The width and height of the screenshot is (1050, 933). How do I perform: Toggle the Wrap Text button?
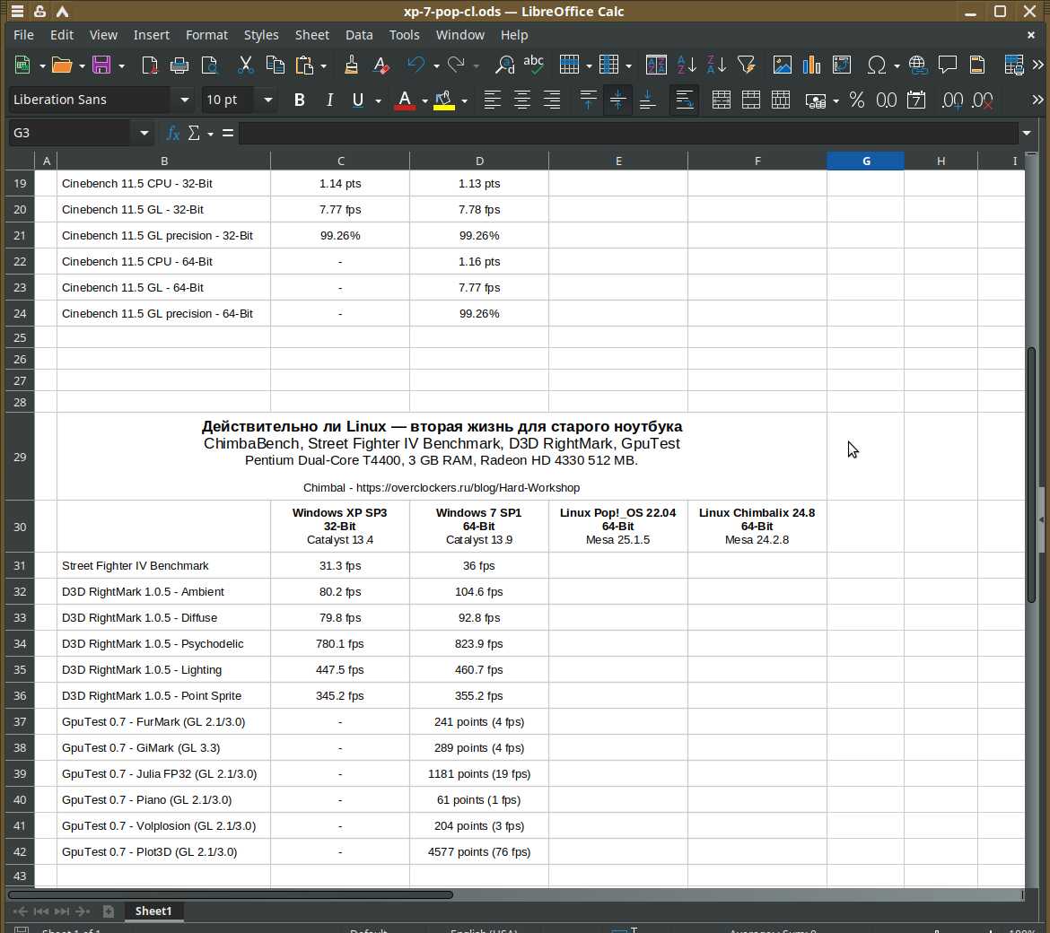[685, 100]
